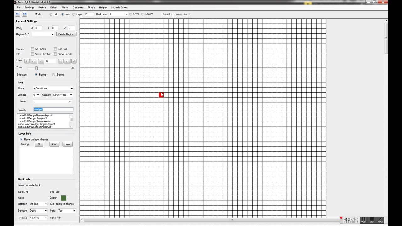Select Entities selection radio button
The width and height of the screenshot is (402, 226).
click(x=54, y=75)
